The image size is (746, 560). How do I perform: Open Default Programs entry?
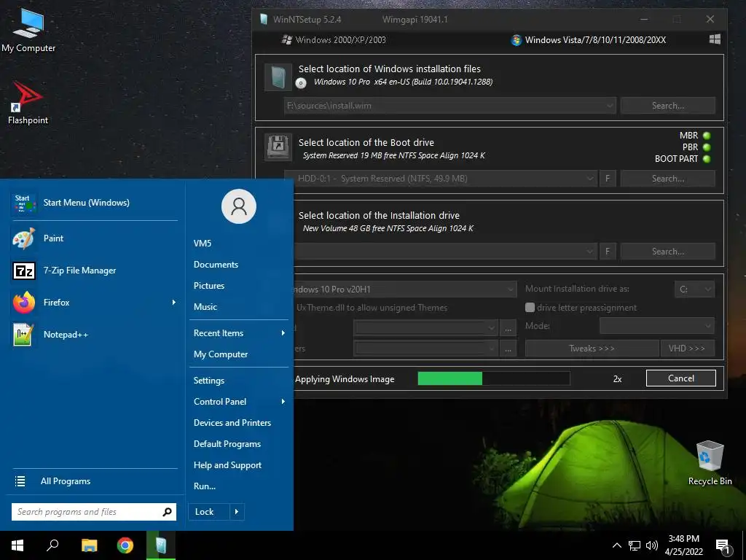227,444
